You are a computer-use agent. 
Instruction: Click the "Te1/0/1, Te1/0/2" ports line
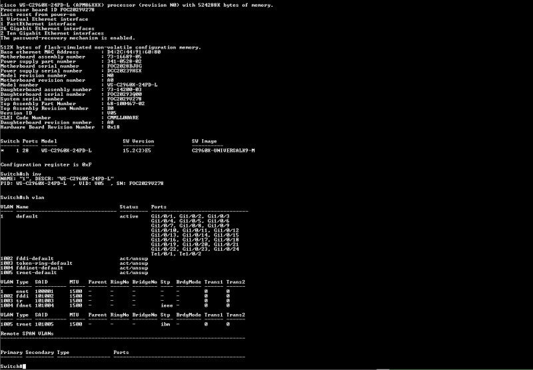[176, 254]
